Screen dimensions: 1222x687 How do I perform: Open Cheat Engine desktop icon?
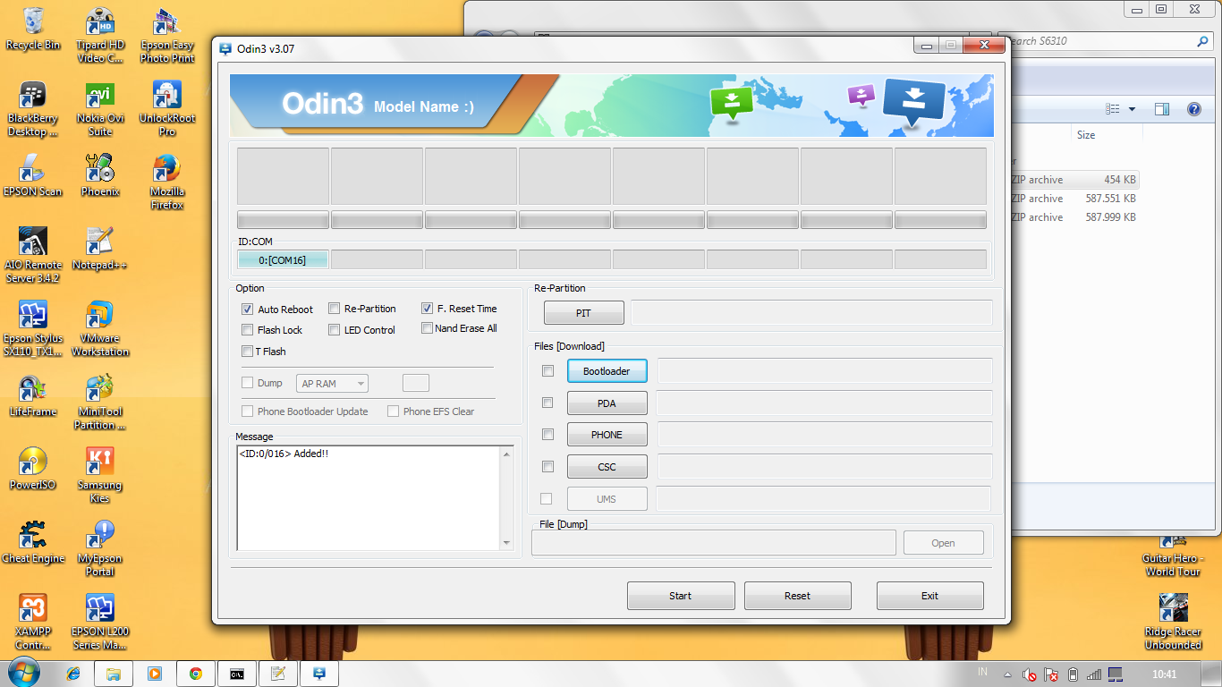33,542
